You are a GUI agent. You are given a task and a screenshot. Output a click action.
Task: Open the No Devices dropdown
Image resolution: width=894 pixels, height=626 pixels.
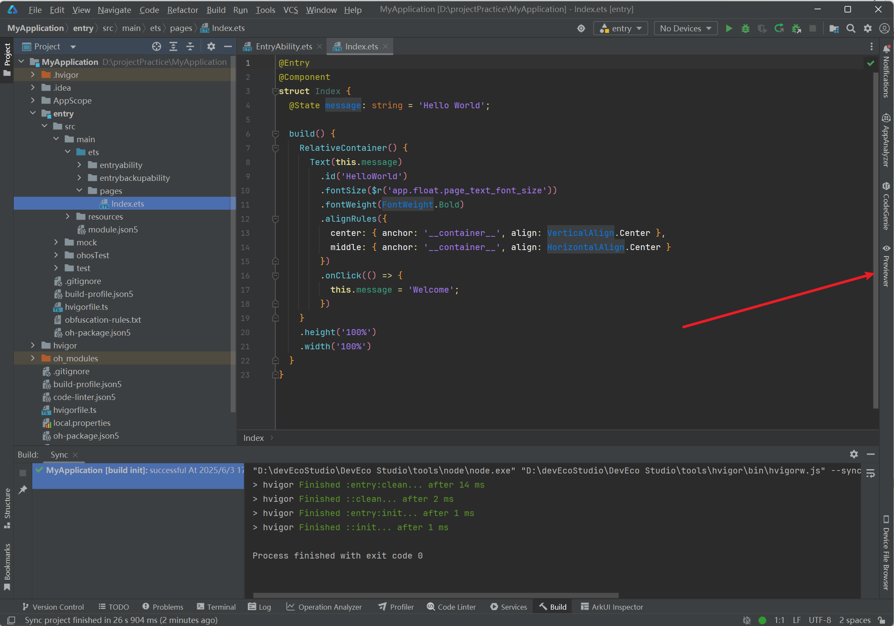[685, 28]
